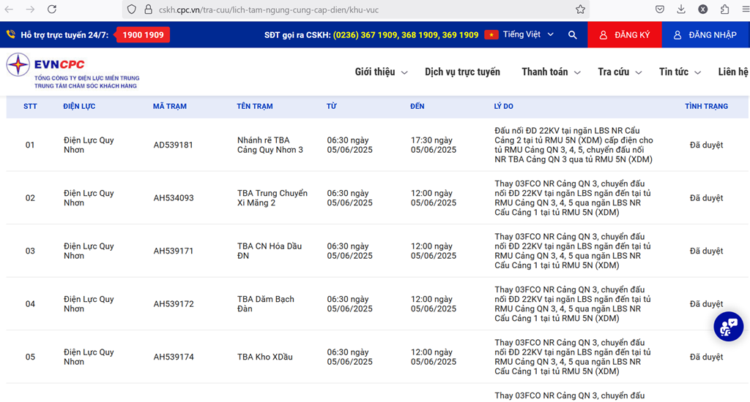
Task: Click the ĐĂNG KÝ button
Action: tap(624, 35)
